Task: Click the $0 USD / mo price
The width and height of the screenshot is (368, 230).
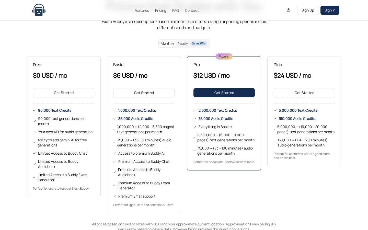Action: click(50, 76)
